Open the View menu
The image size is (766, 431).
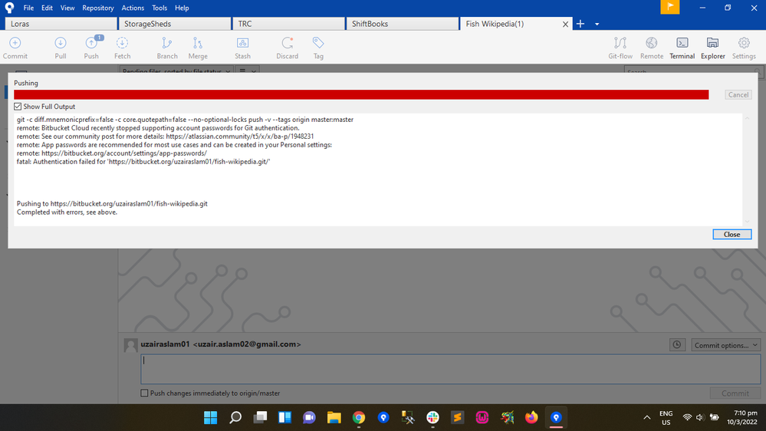pyautogui.click(x=67, y=8)
